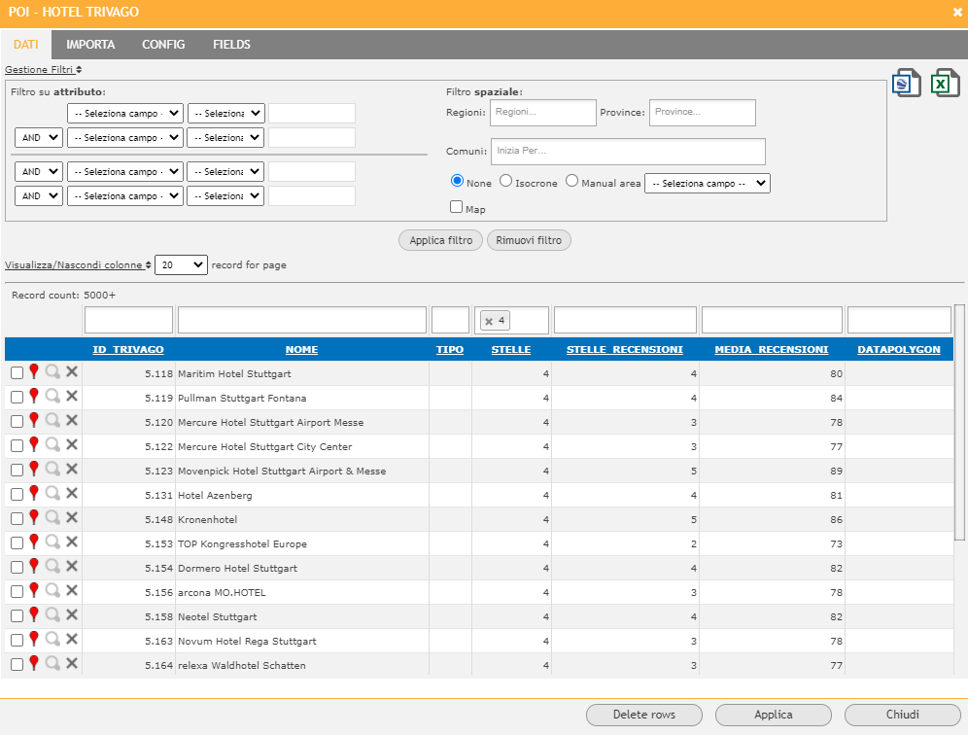The image size is (968, 735).
Task: Click map pin for Mercure Hotel Stuttgart Airport Messe
Action: pos(34,421)
